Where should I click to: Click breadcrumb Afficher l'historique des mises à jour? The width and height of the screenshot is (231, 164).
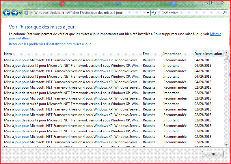[95, 13]
